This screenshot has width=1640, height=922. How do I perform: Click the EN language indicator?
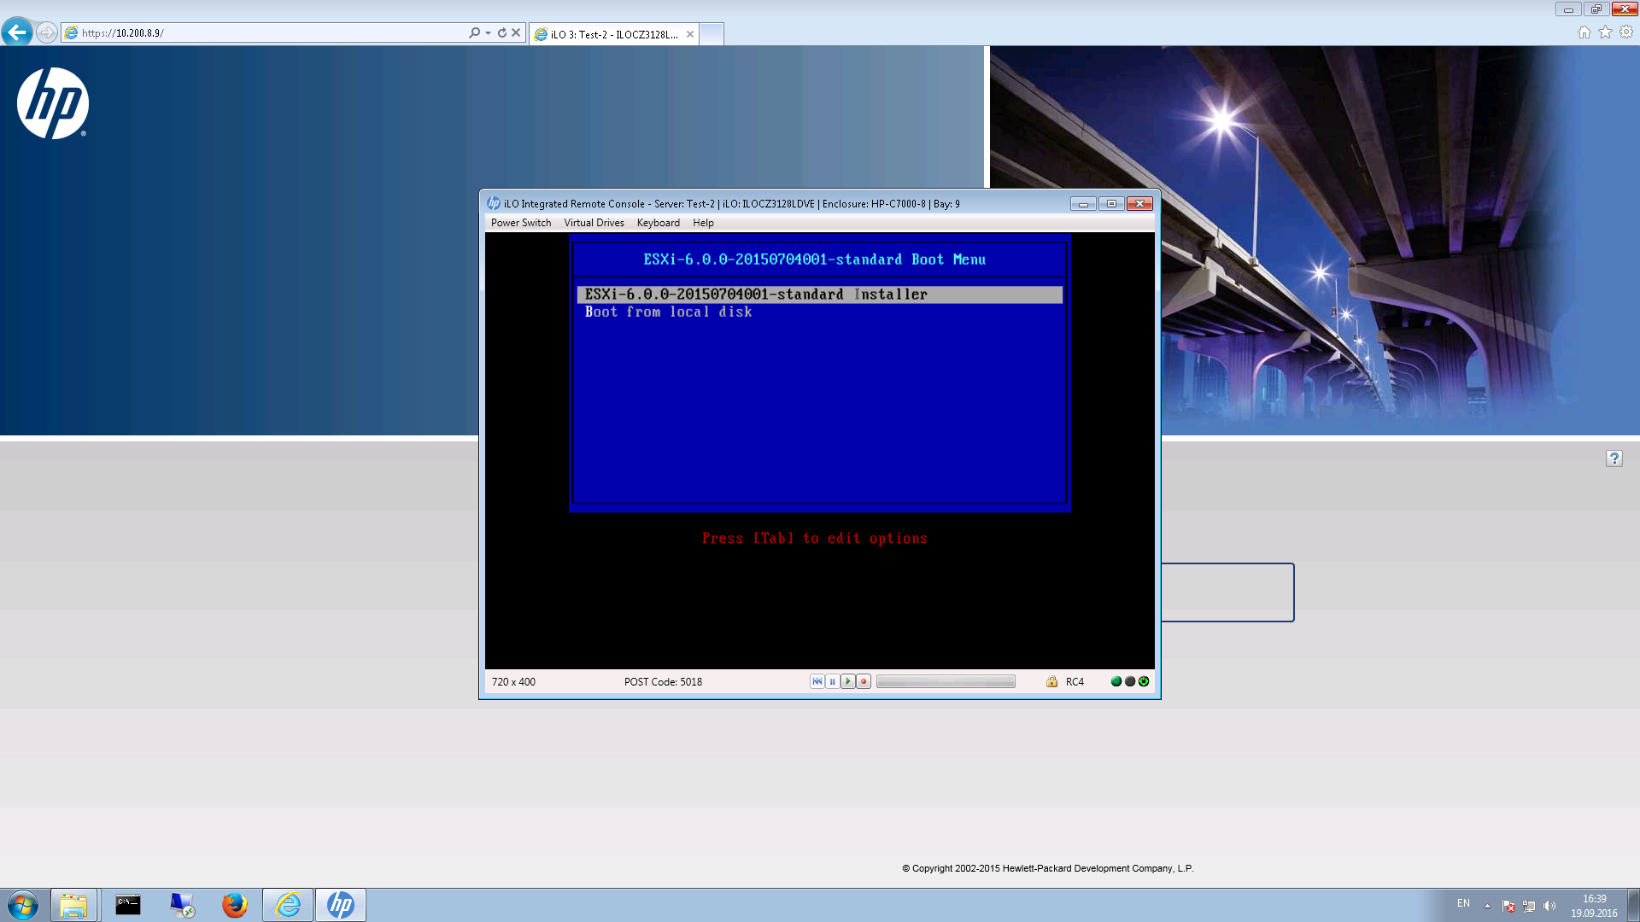[1463, 903]
